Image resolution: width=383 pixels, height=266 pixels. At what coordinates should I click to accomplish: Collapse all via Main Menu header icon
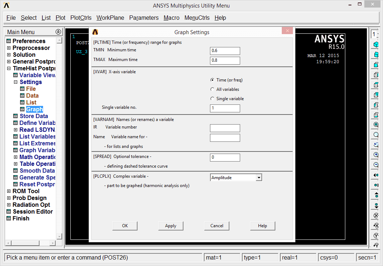[x=58, y=32]
